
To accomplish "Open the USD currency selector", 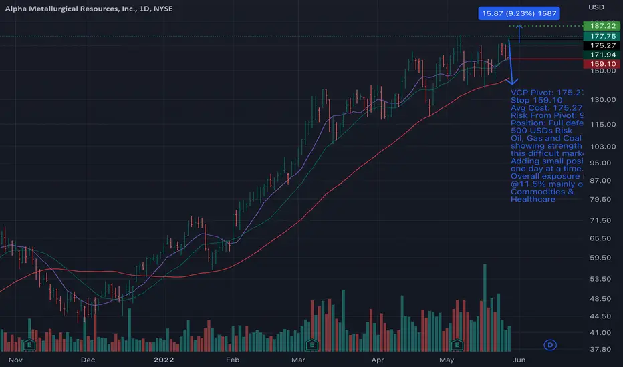I will (596, 7).
